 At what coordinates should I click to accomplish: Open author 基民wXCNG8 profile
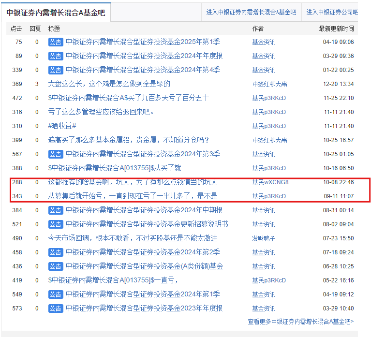point(270,182)
